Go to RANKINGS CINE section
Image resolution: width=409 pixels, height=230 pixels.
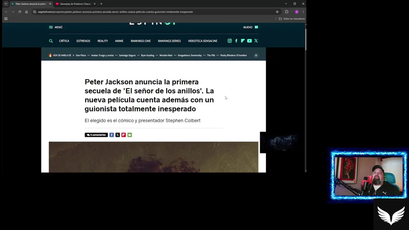coord(141,41)
